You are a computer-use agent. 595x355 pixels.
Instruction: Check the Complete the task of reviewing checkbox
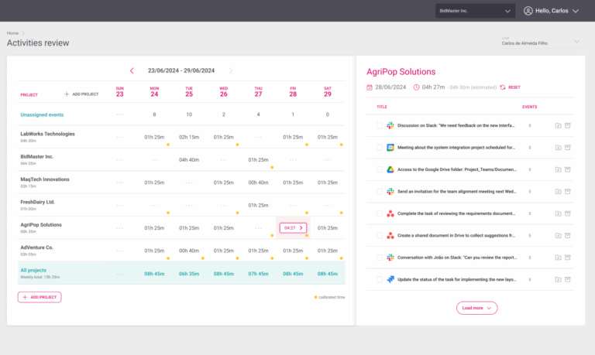click(380, 213)
